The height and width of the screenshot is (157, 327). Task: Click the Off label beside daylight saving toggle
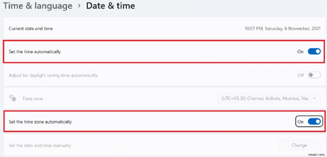(300, 75)
